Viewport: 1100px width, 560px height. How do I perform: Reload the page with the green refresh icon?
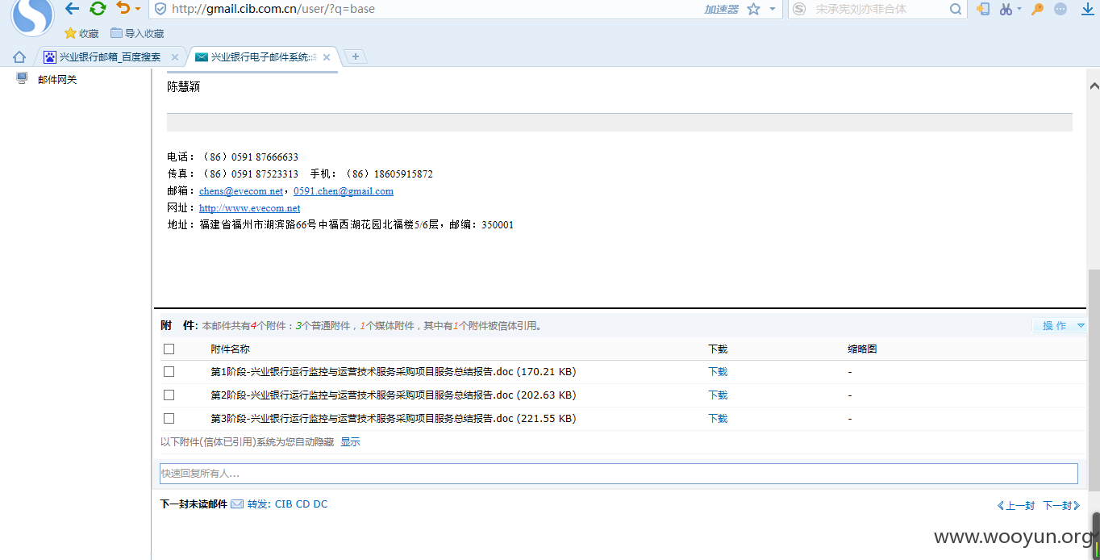98,9
